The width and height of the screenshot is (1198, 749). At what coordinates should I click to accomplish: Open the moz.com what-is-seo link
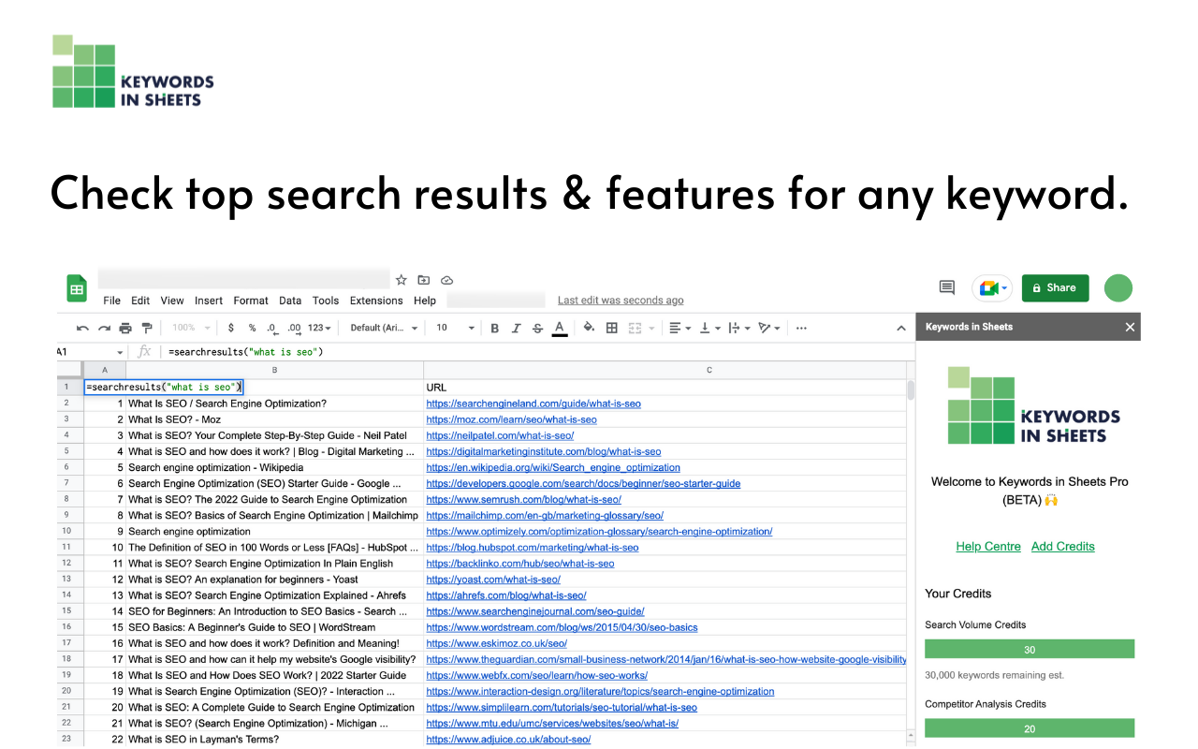(x=511, y=419)
